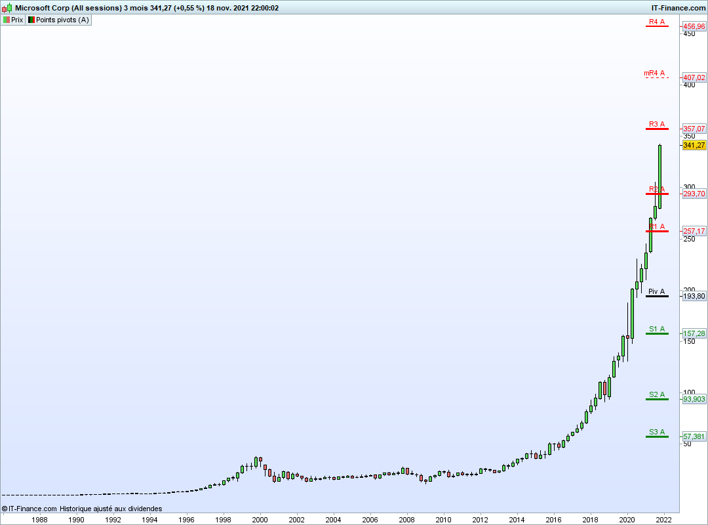Select the S1 A support line
Viewport: 708px width, 525px height.
[657, 333]
